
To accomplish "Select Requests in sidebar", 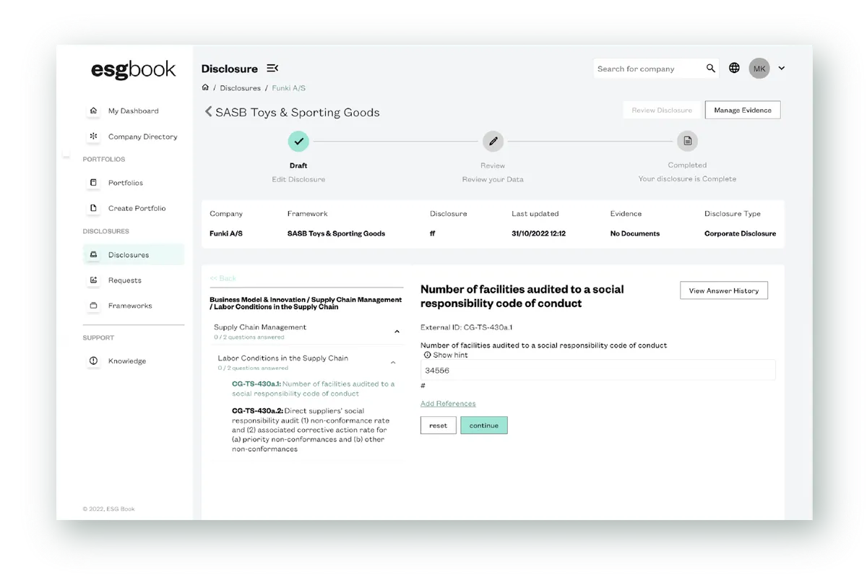I will [125, 280].
